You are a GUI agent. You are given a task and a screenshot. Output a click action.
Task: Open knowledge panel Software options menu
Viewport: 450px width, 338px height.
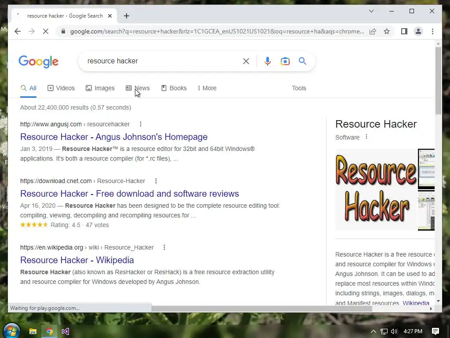(366, 137)
